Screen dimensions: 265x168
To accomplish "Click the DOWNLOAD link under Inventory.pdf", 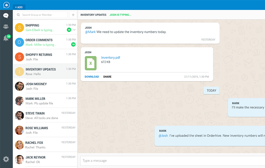I will pos(92,77).
